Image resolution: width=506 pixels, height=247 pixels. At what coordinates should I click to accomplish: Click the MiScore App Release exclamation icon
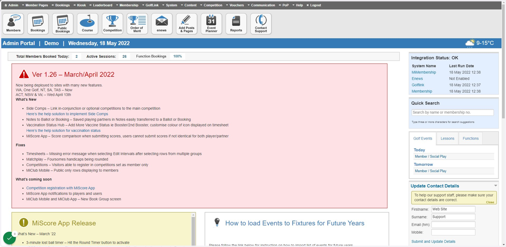click(x=24, y=223)
